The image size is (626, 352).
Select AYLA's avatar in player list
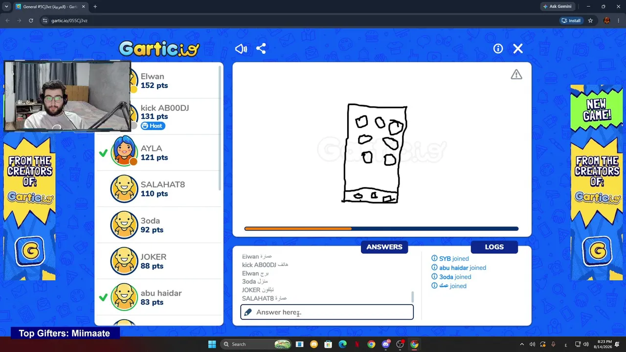[124, 151]
